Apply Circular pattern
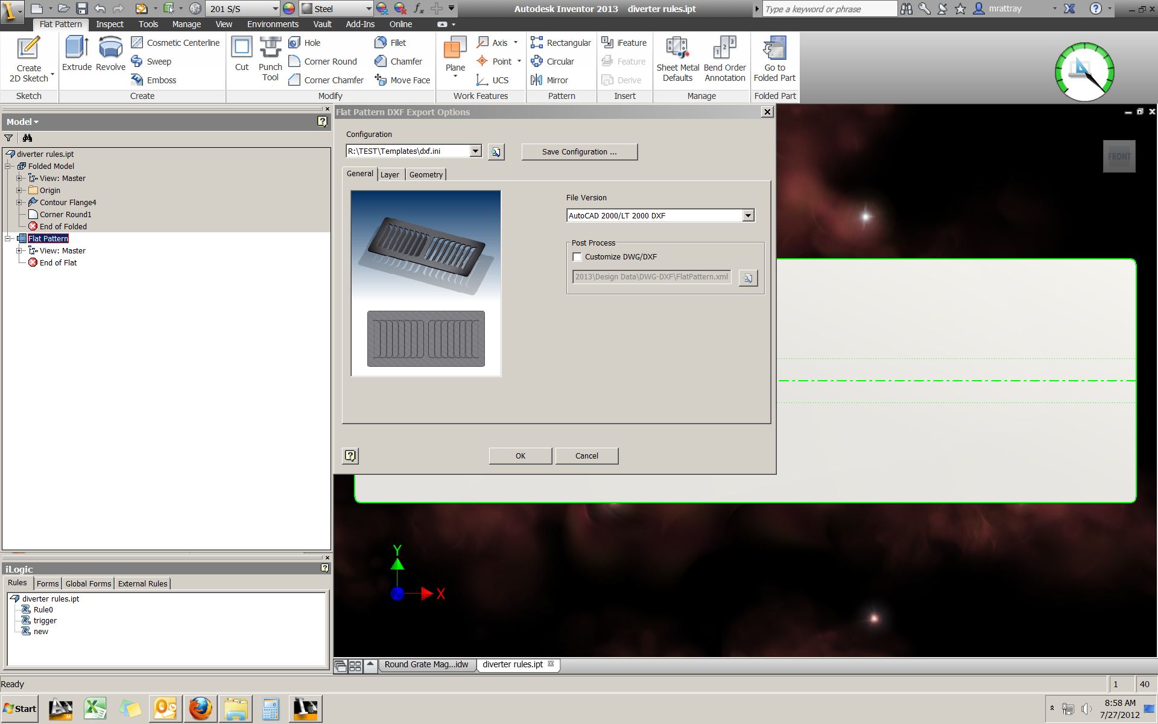The height and width of the screenshot is (724, 1158). [552, 62]
